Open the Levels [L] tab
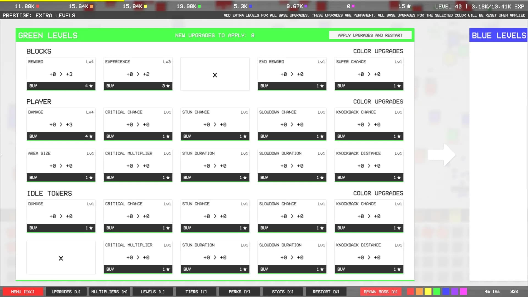Screen dimensions: 528x297 (x=153, y=292)
